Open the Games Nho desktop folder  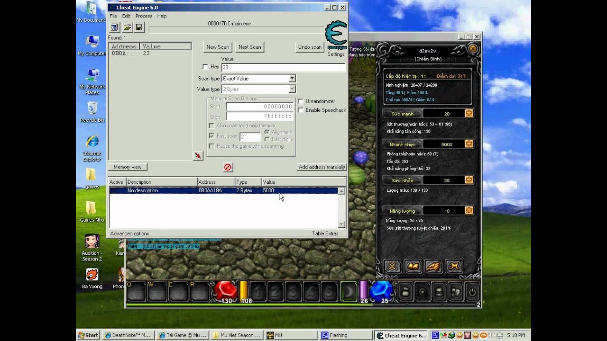[x=92, y=211]
